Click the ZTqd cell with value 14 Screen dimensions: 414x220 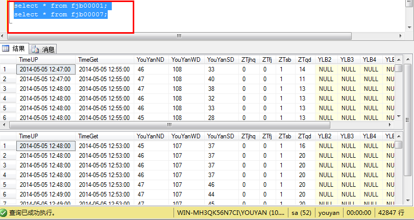302,69
